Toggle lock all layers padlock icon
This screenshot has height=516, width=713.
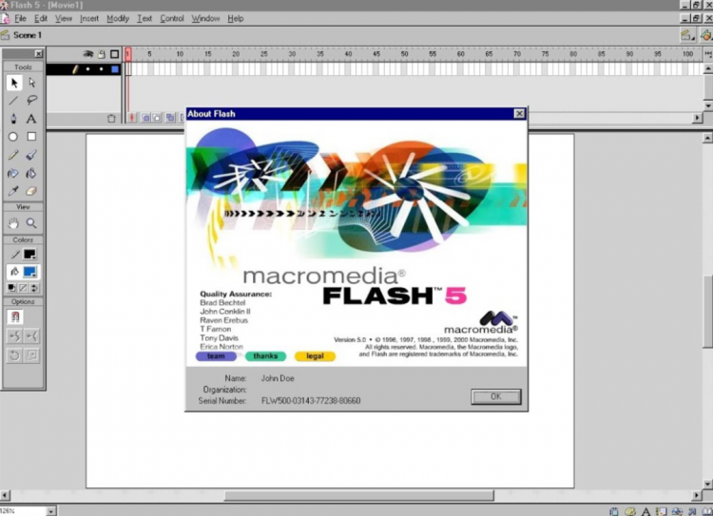point(102,54)
